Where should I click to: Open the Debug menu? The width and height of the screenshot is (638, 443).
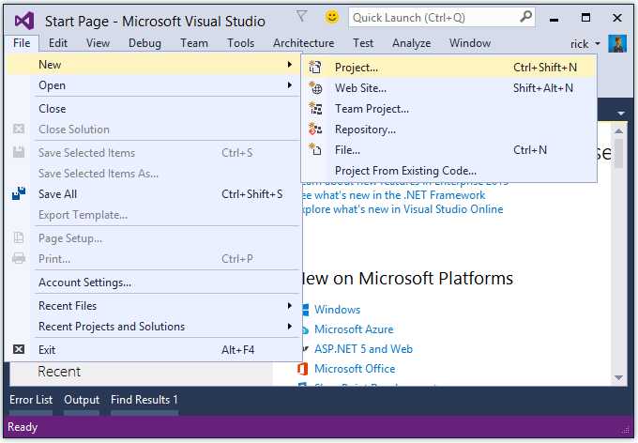point(144,43)
